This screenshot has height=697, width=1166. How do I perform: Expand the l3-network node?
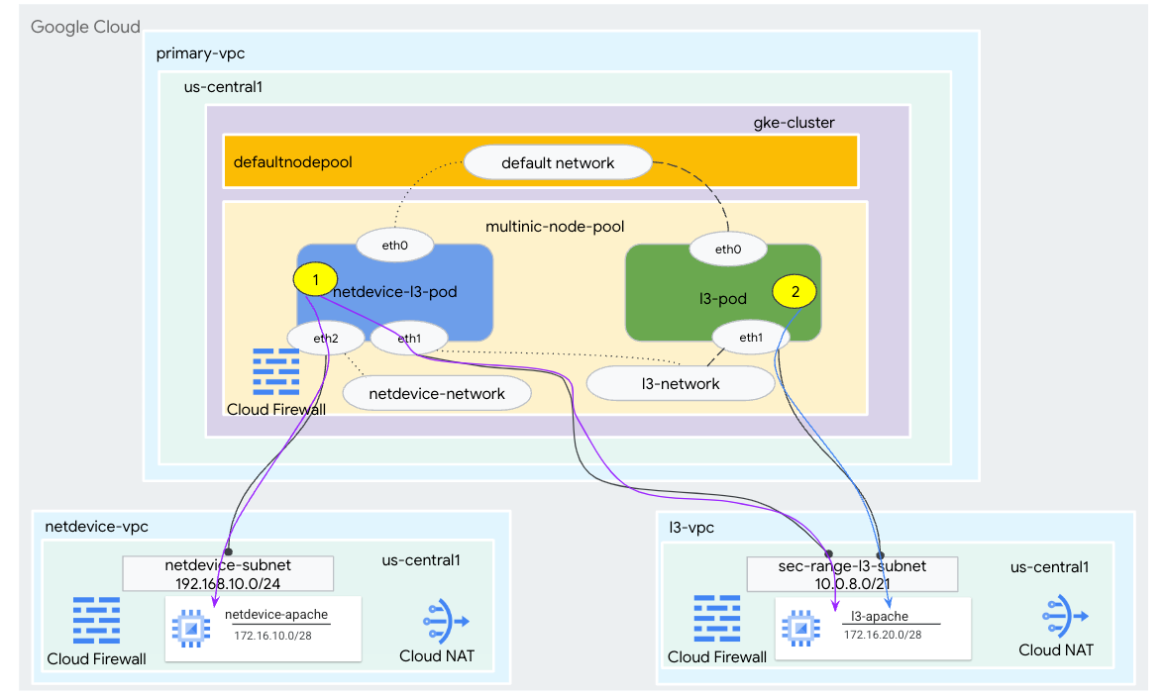pyautogui.click(x=681, y=383)
